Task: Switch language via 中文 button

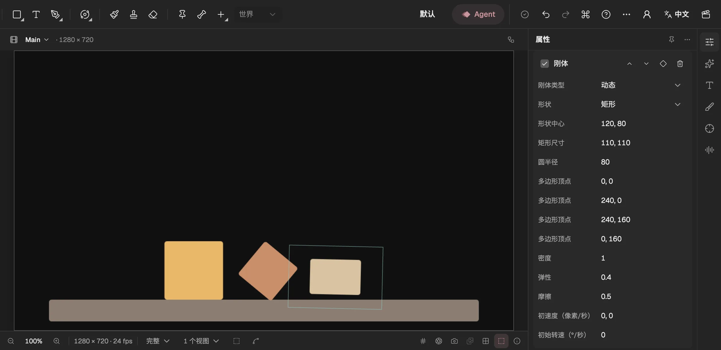Action: tap(676, 14)
